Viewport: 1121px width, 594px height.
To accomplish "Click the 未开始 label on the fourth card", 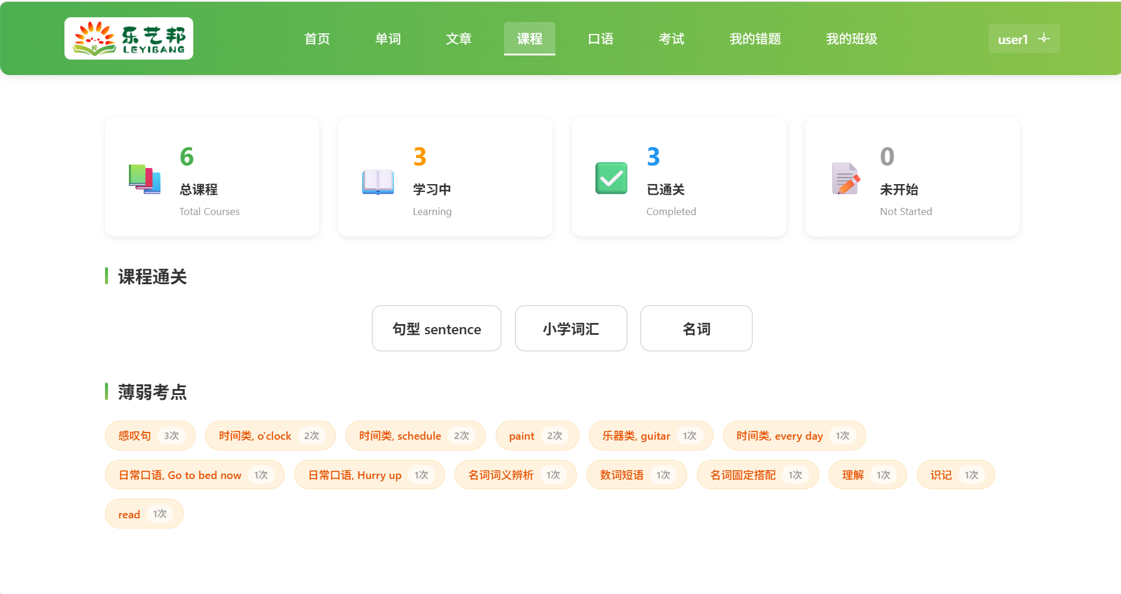I will 899,189.
